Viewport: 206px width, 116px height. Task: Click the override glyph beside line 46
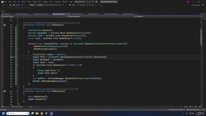(x=5, y=91)
